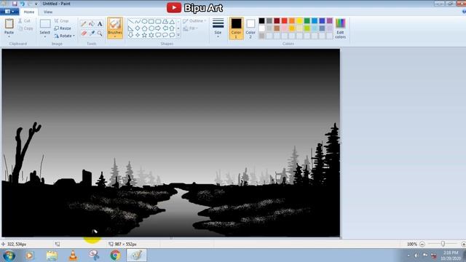Choose the oval shape
The image size is (466, 262).
click(x=144, y=21)
